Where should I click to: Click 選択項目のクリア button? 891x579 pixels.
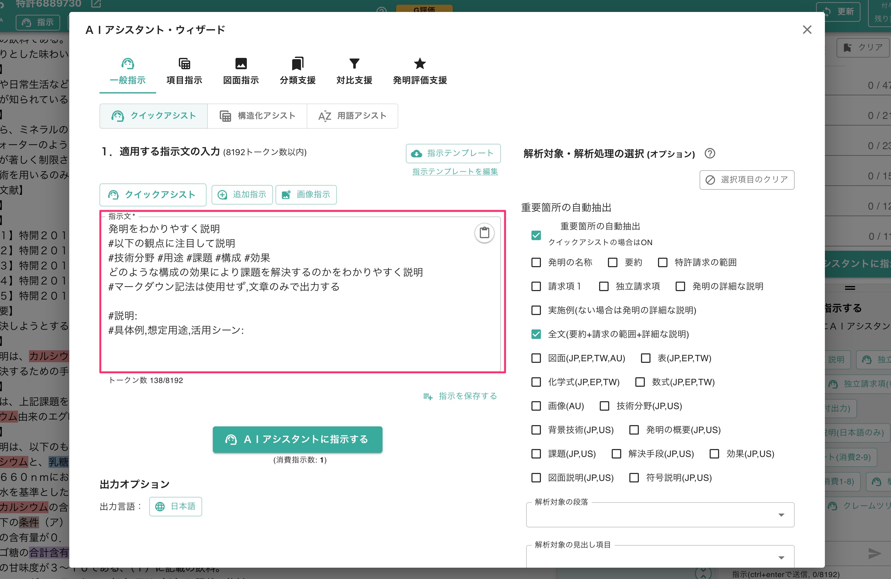click(747, 180)
